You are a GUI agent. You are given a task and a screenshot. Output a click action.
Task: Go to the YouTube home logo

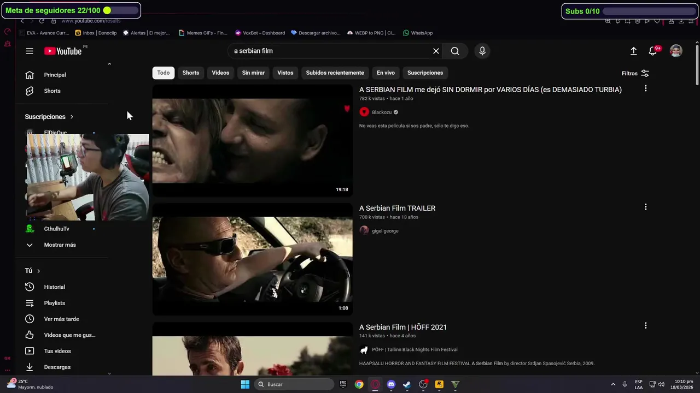63,51
